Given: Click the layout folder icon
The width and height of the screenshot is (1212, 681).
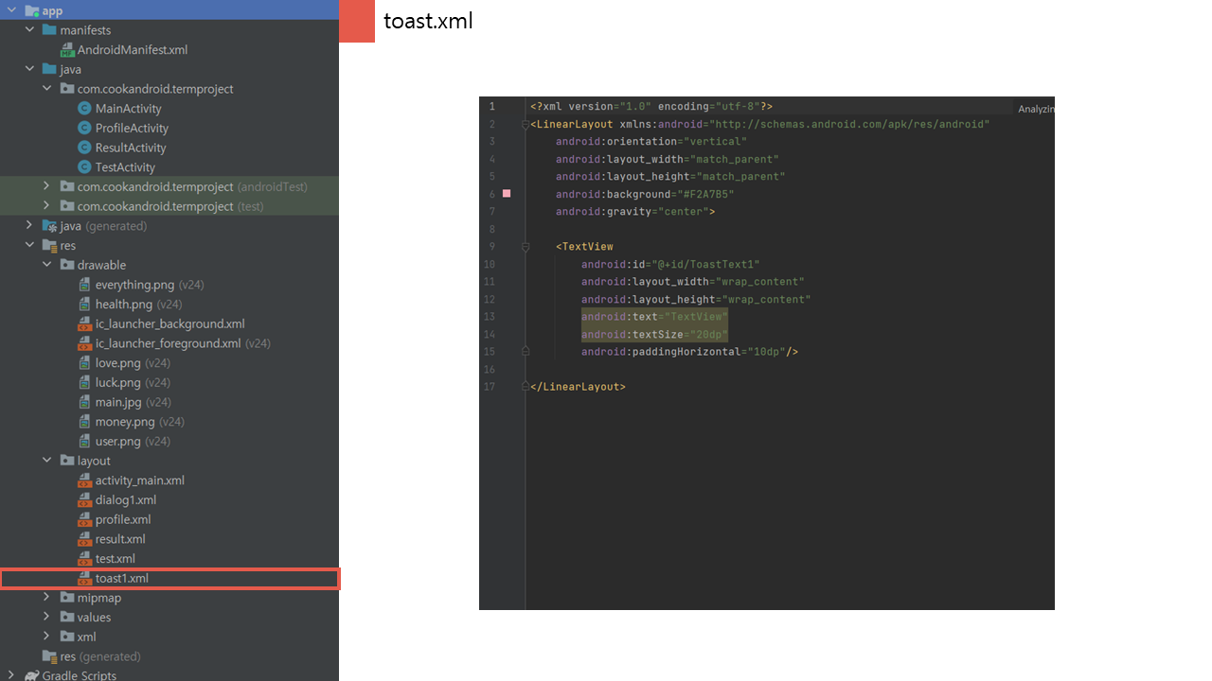Looking at the screenshot, I should [x=67, y=461].
